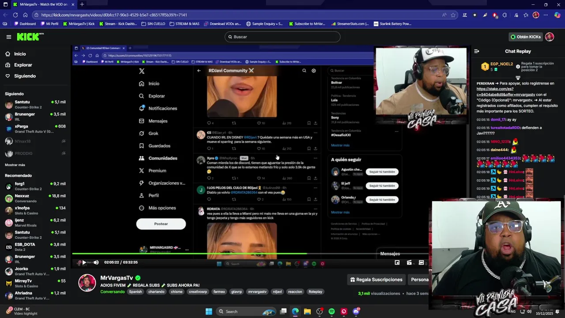Close the MrVargasTv browser tab
This screenshot has width=565, height=318.
point(73,4)
